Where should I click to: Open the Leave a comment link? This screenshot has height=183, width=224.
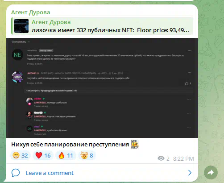click(x=50, y=173)
